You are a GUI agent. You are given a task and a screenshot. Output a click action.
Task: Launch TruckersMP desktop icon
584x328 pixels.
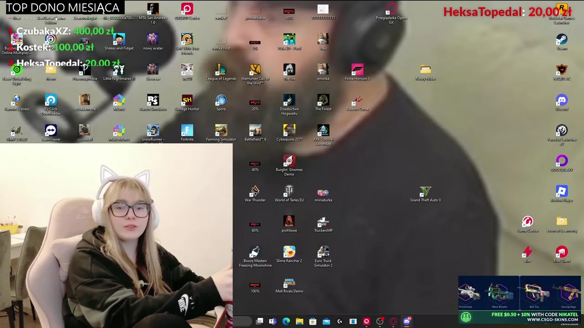(323, 224)
